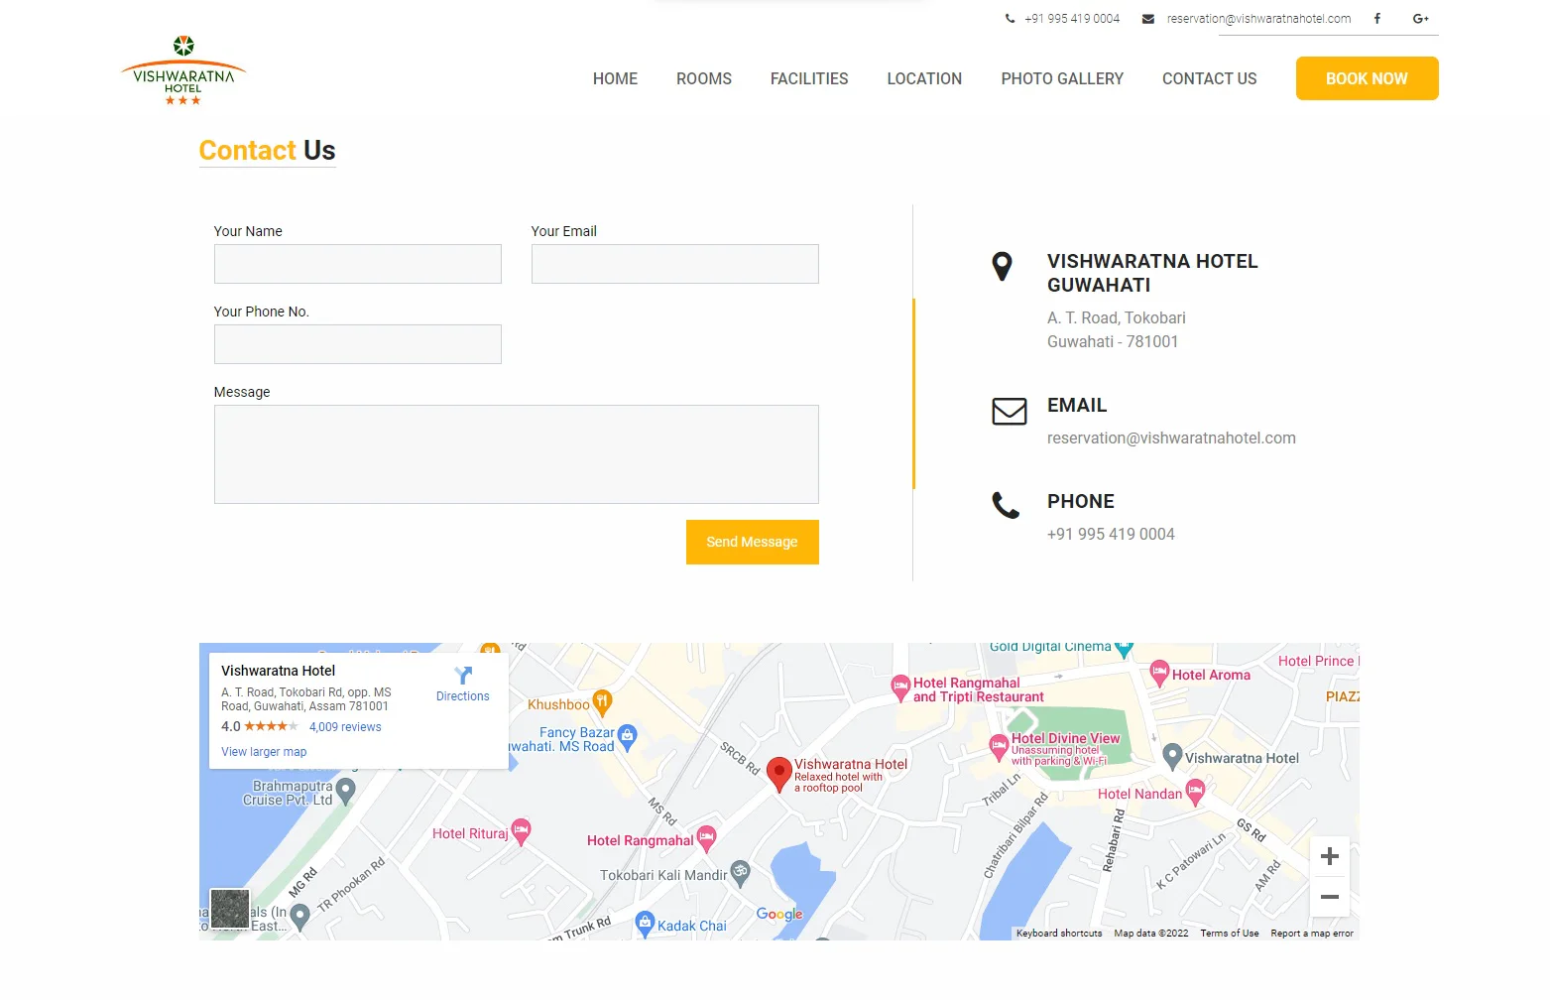The width and height of the screenshot is (1550, 1000).
Task: Click the Your Phone No. input field
Action: 358,344
